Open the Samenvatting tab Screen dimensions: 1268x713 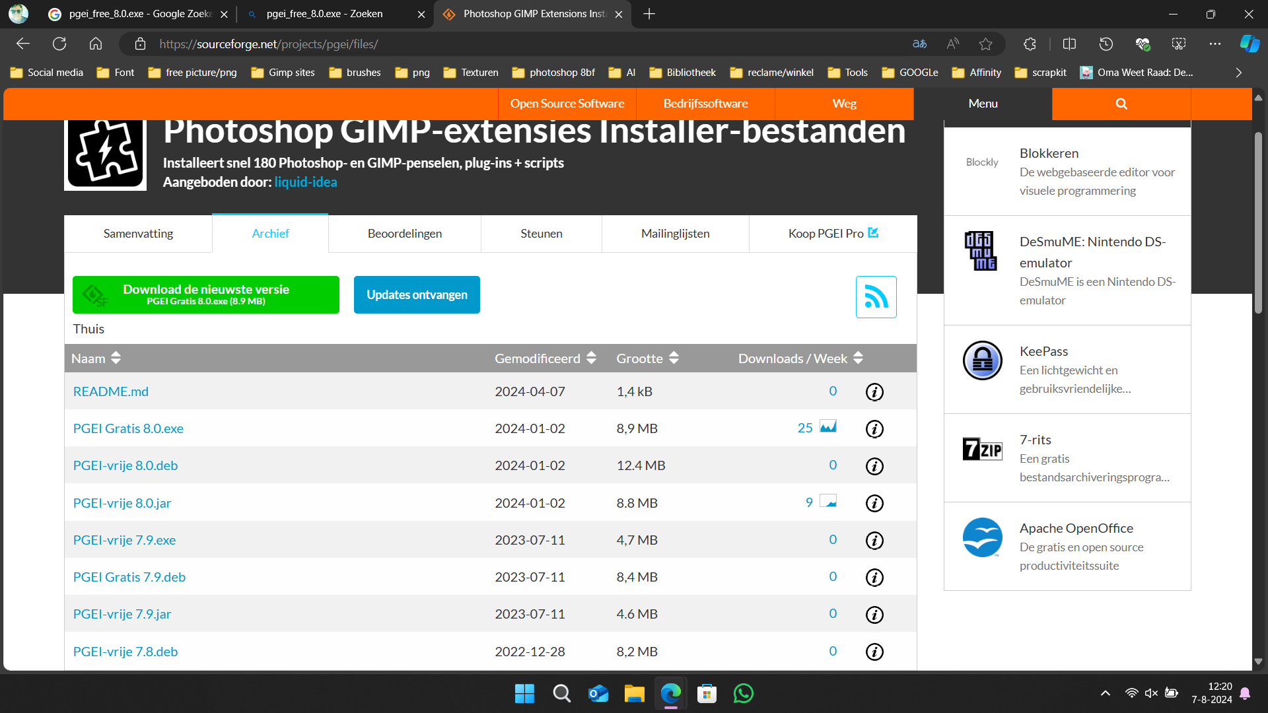(x=138, y=234)
